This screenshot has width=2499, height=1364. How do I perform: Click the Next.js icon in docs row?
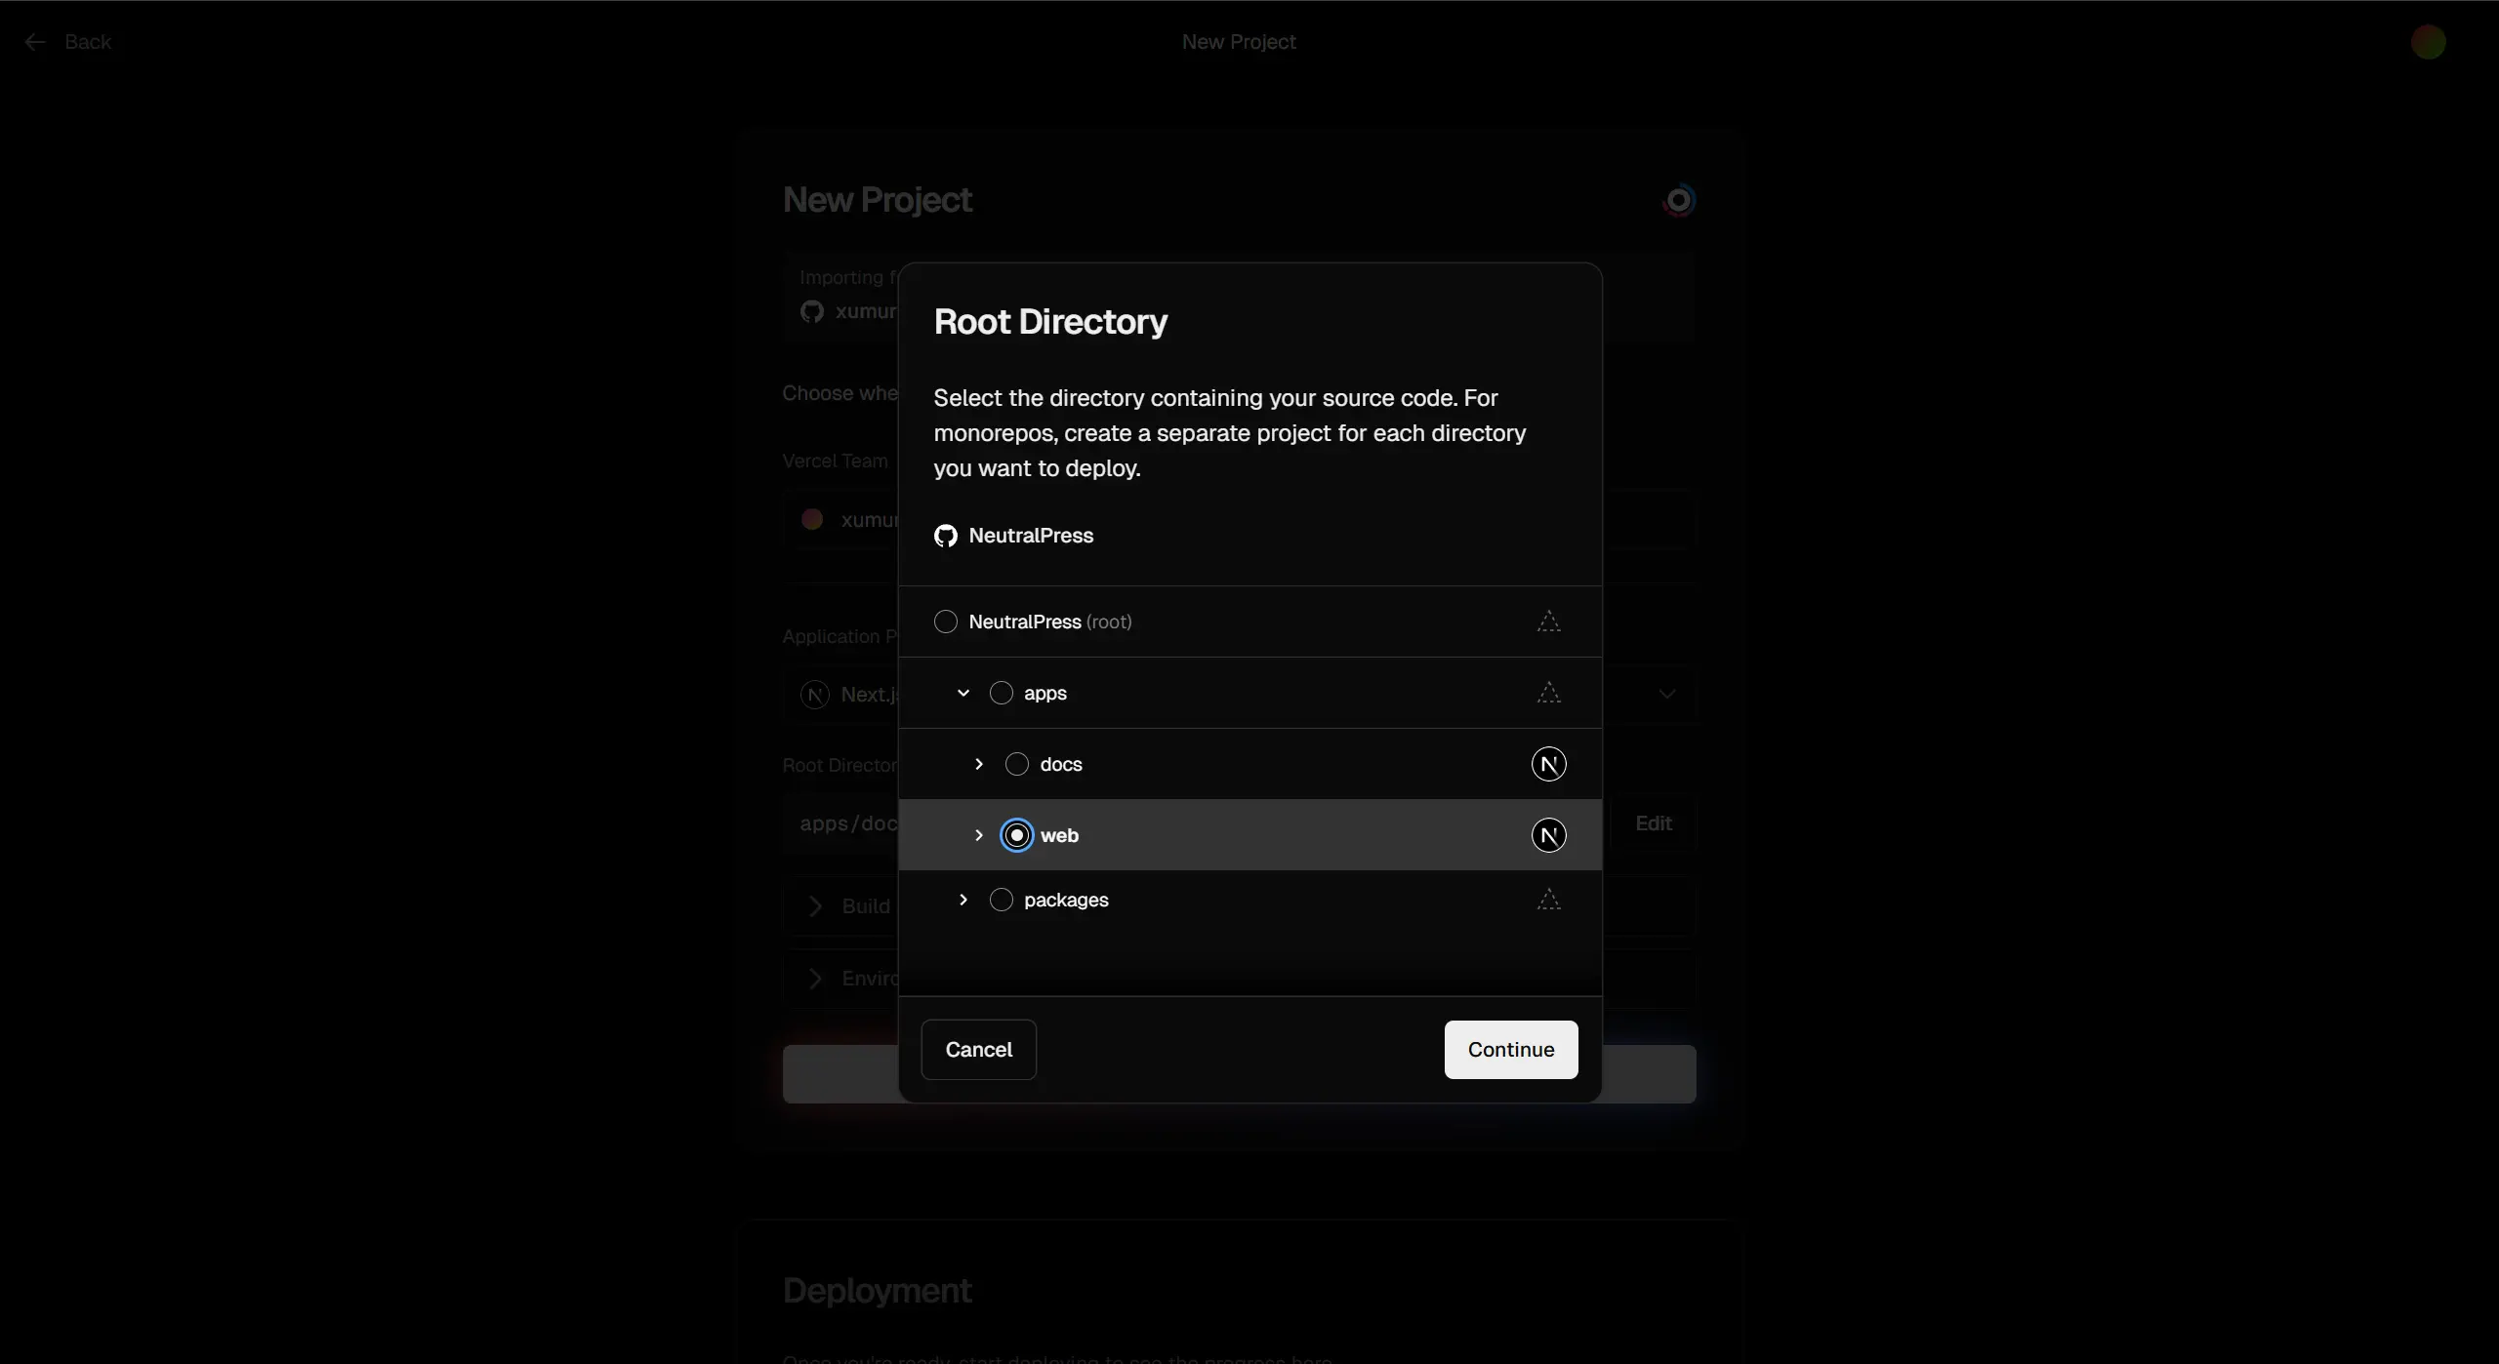[1548, 764]
